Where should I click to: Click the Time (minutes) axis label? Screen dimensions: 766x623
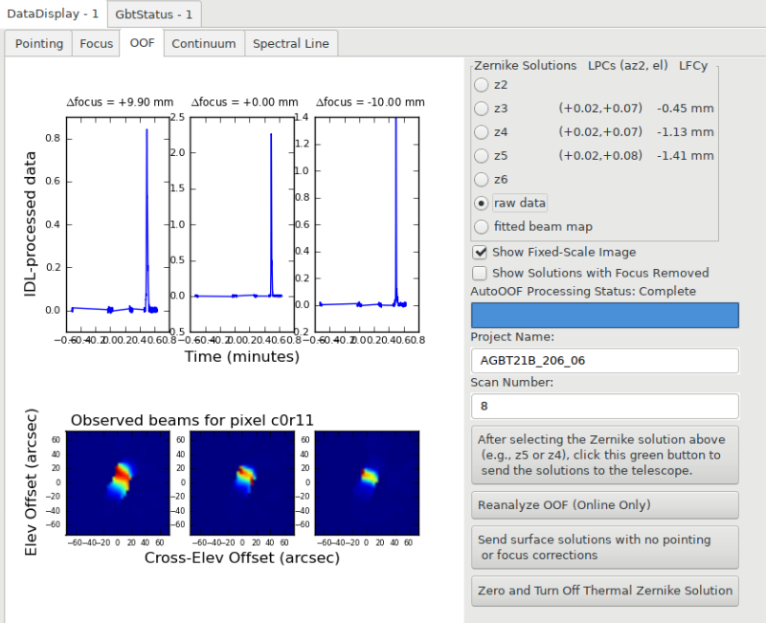(242, 357)
